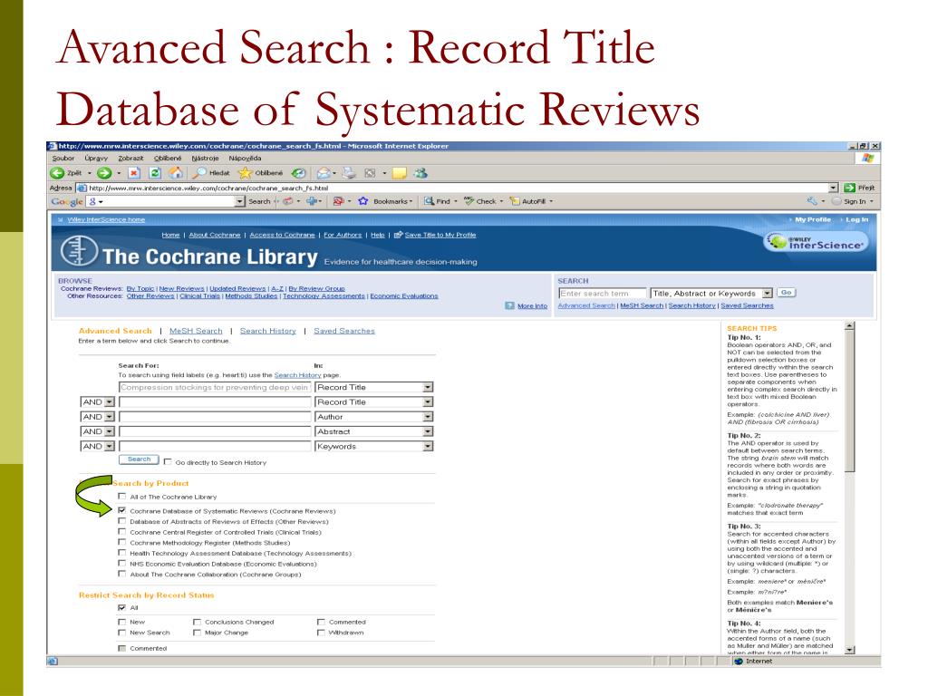The width and height of the screenshot is (928, 696).
Task: Click the Google toolbar AutoFill icon
Action: 515,201
